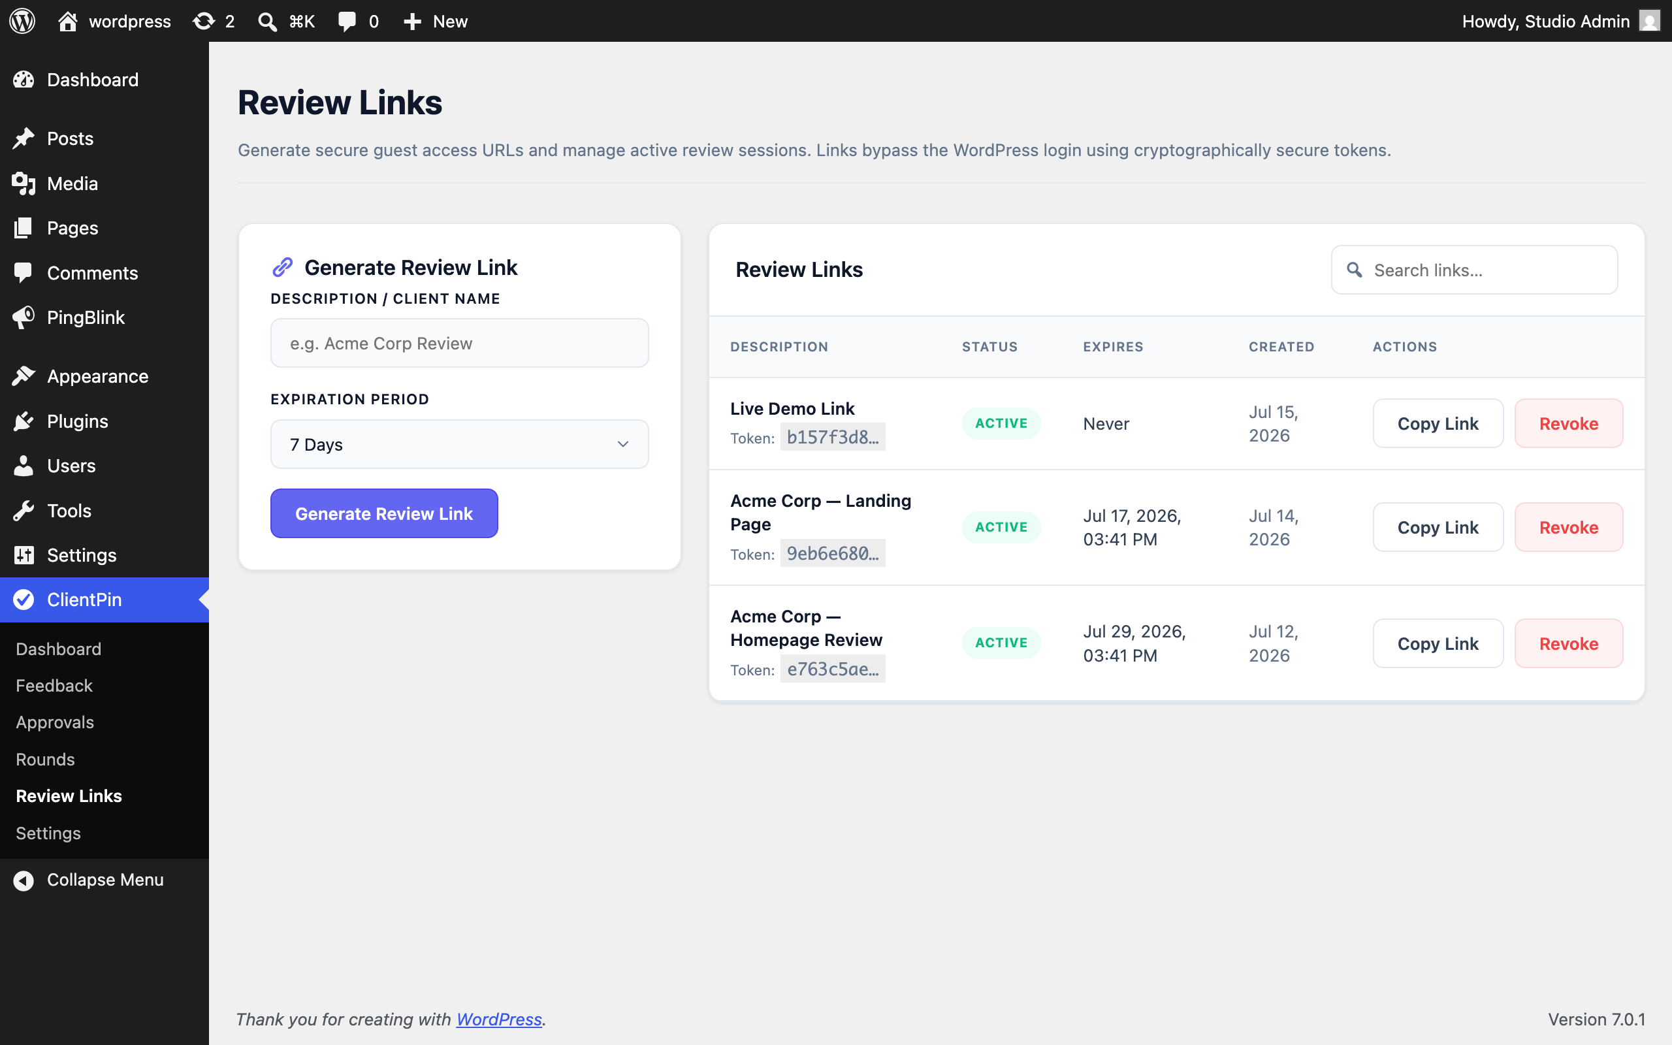
Task: Click the Plugins plug icon
Action: pyautogui.click(x=24, y=421)
